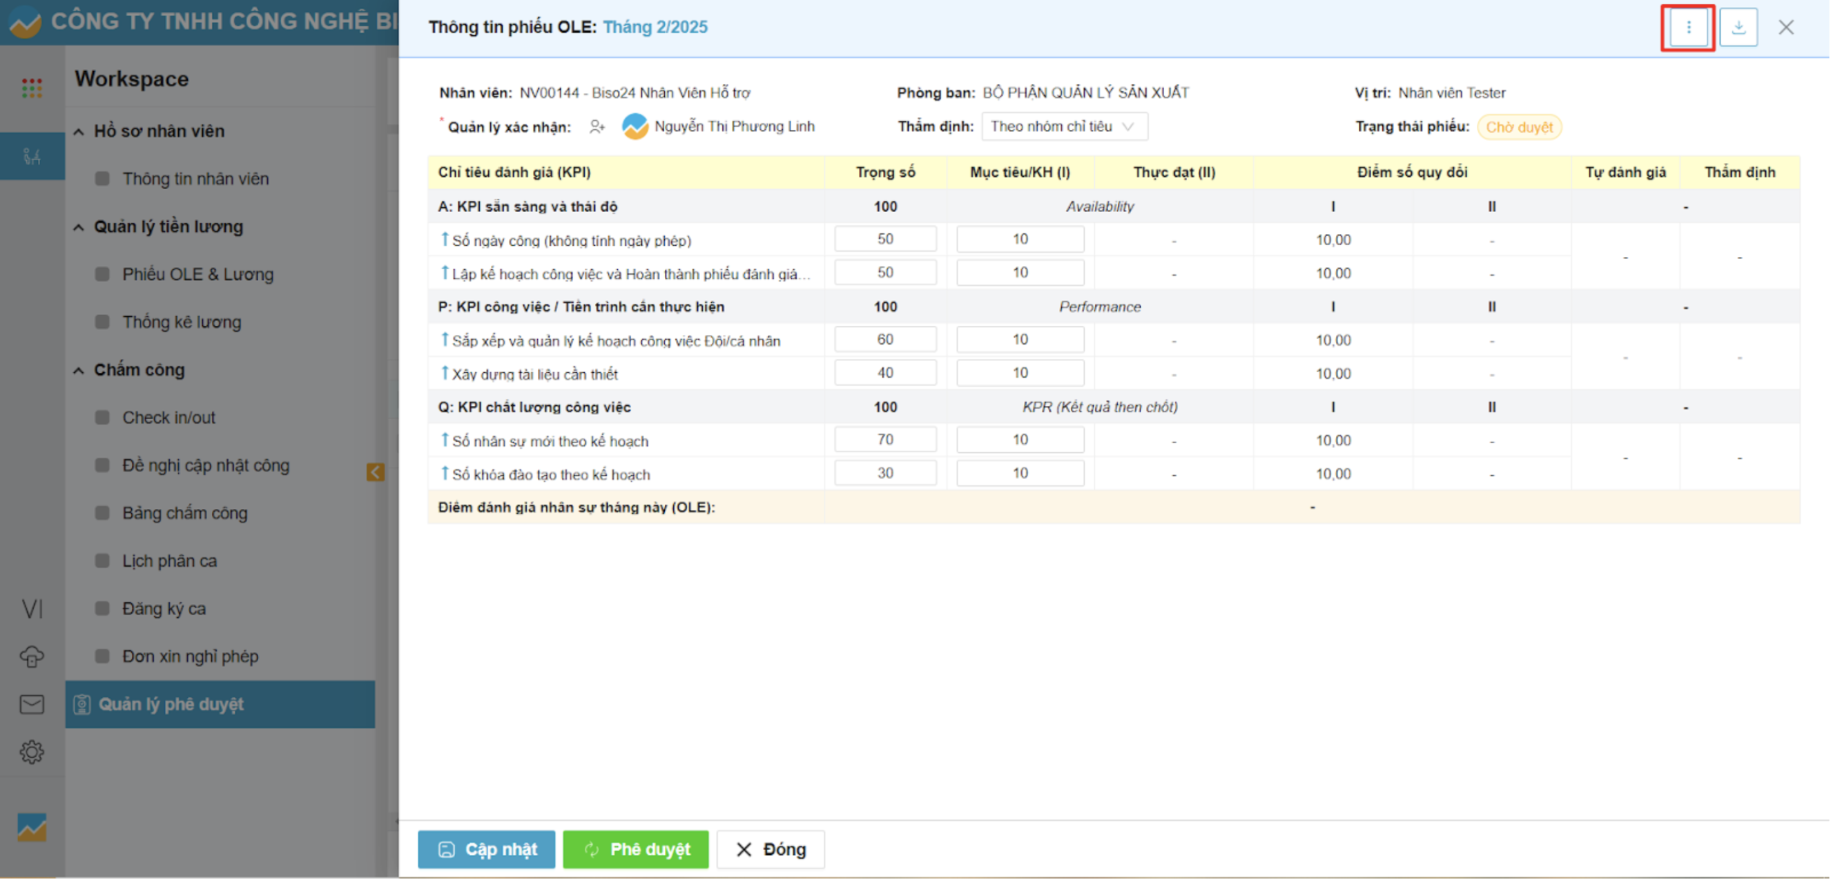Click the Đóng button
Screen dimensions: 1831x881
coord(771,850)
